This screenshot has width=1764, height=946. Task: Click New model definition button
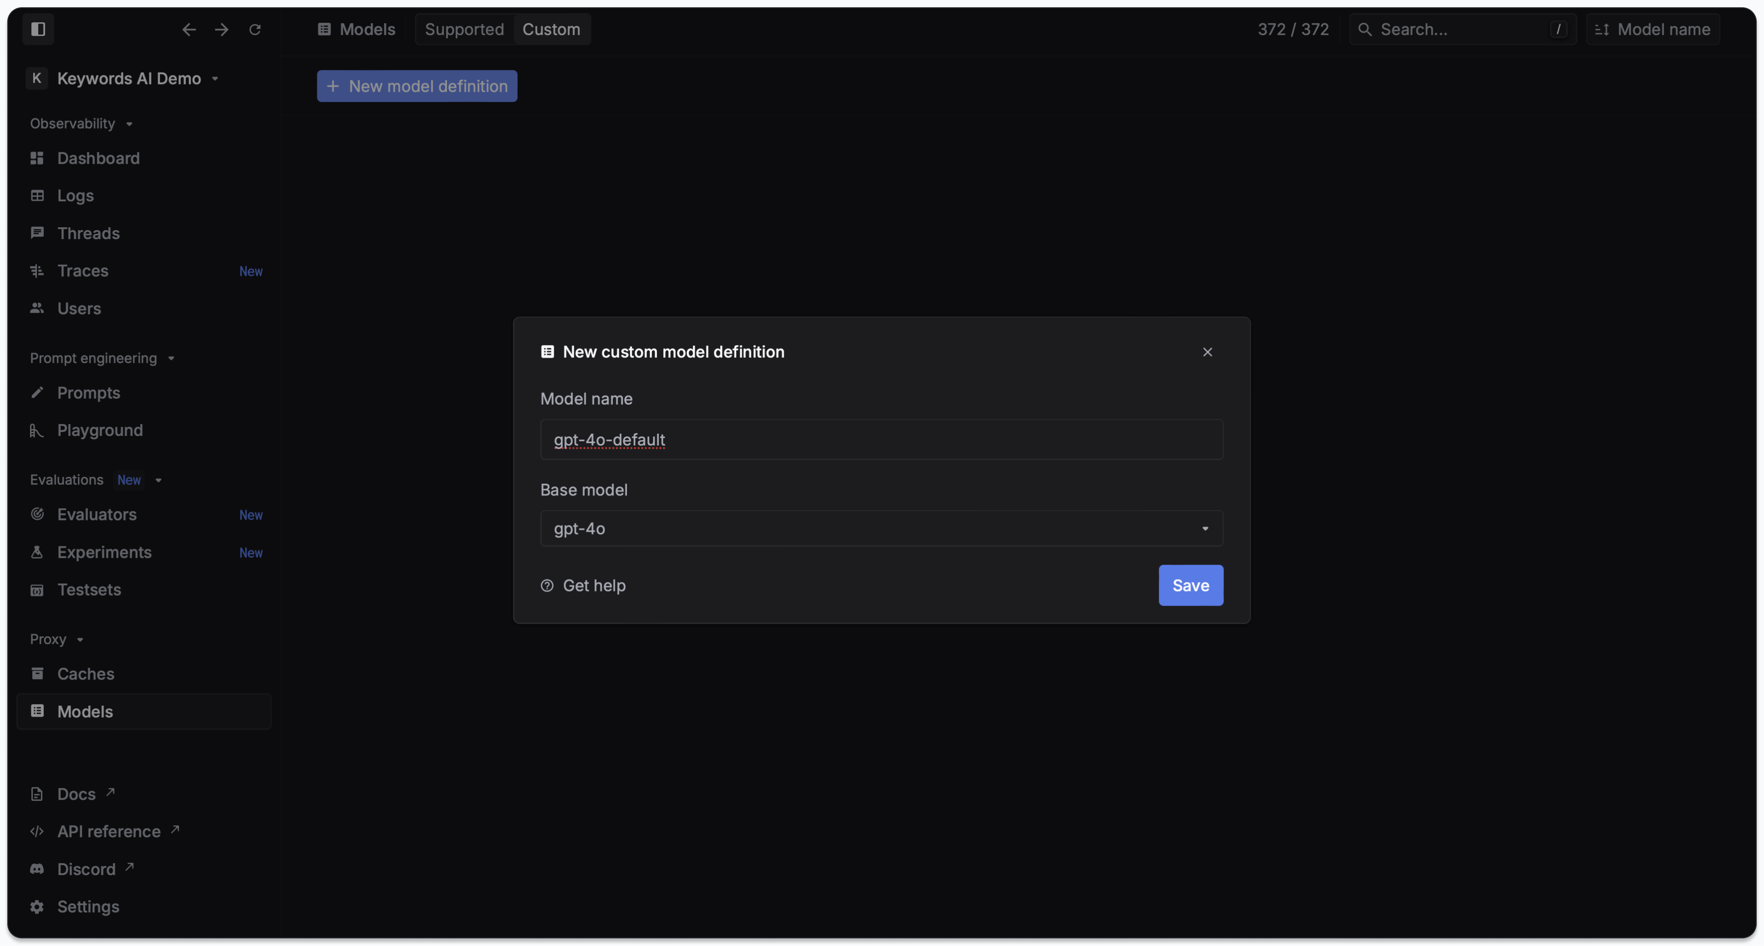coord(417,85)
